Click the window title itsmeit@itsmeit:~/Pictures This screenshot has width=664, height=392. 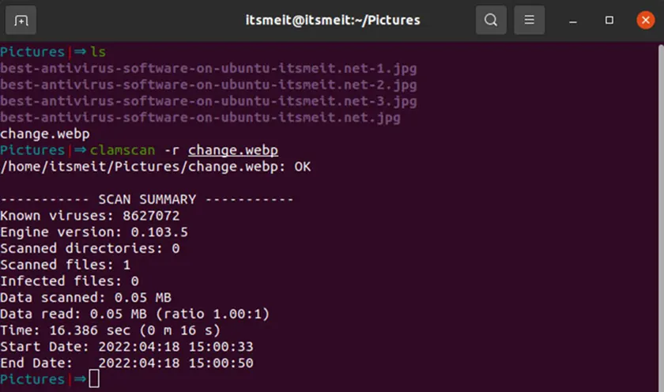point(333,20)
